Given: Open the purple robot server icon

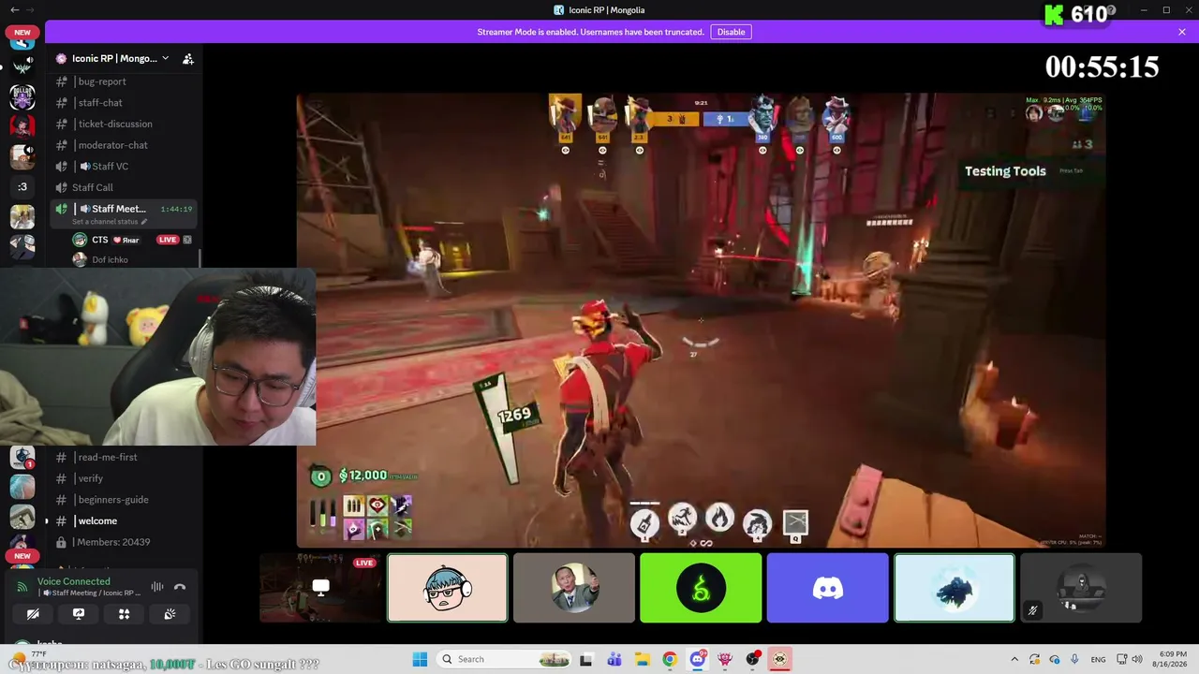Looking at the screenshot, I should [x=22, y=96].
